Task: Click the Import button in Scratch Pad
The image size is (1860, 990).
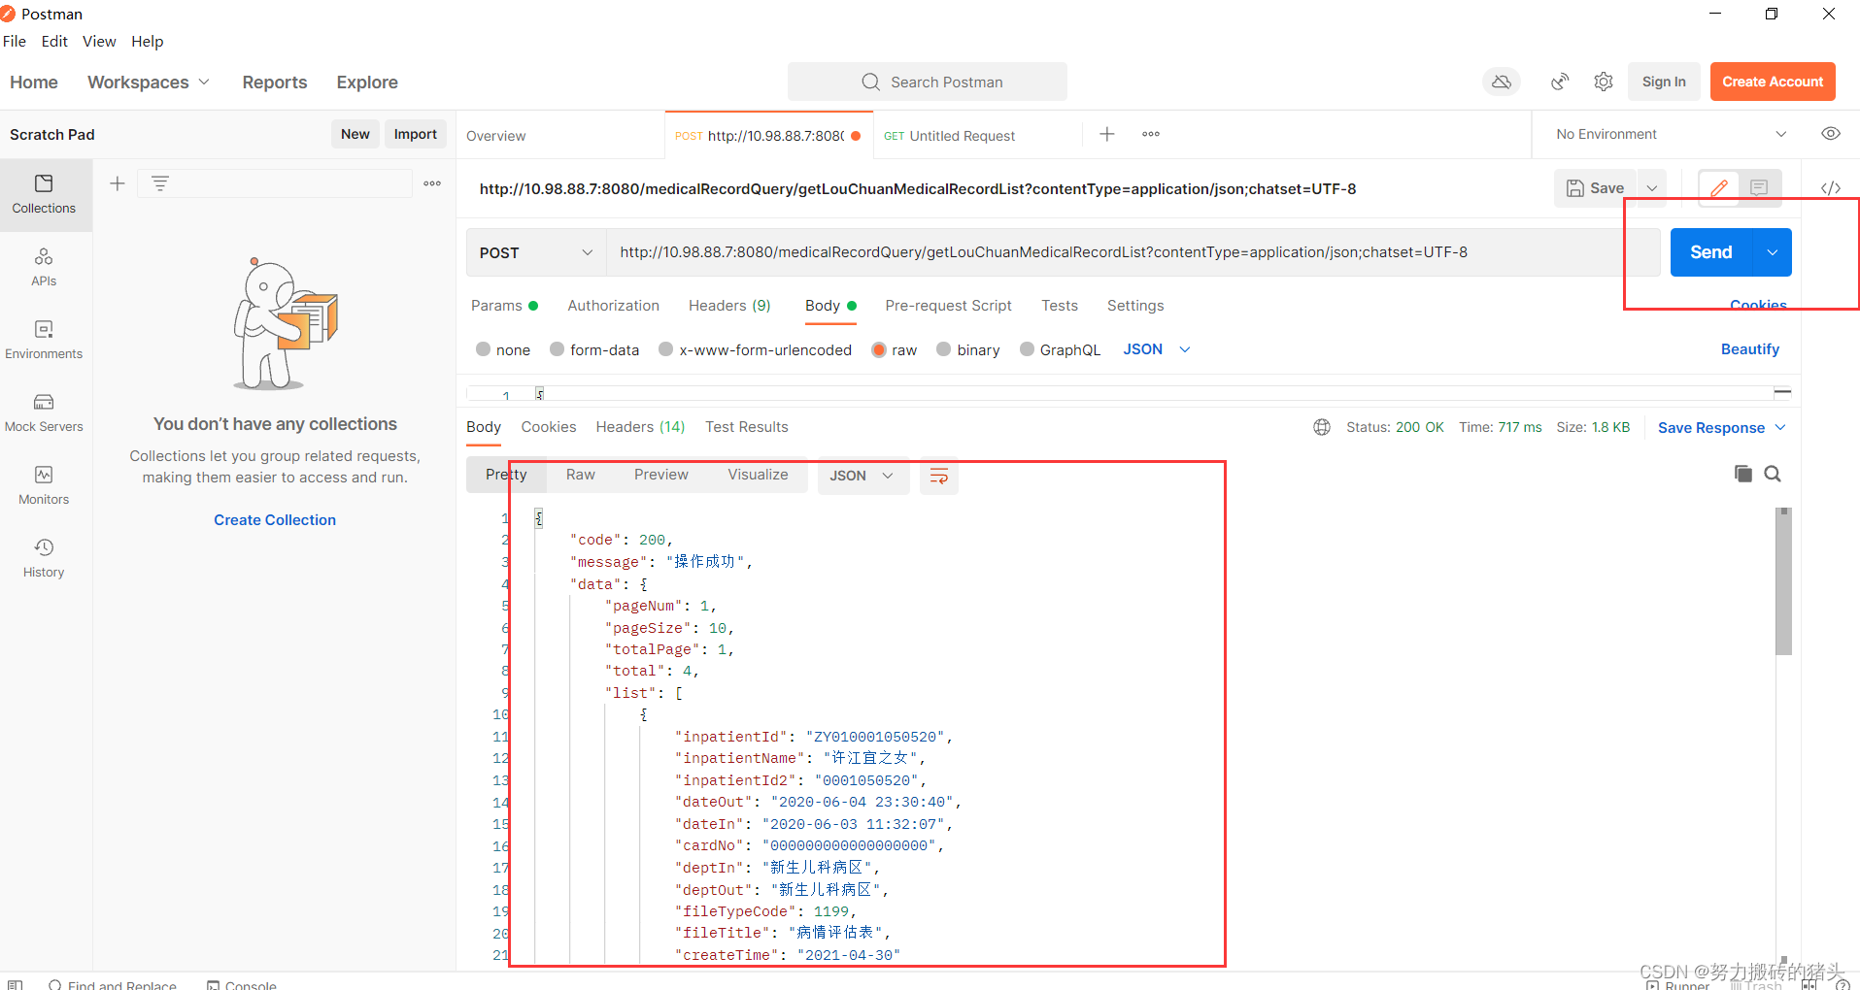Action: point(415,134)
